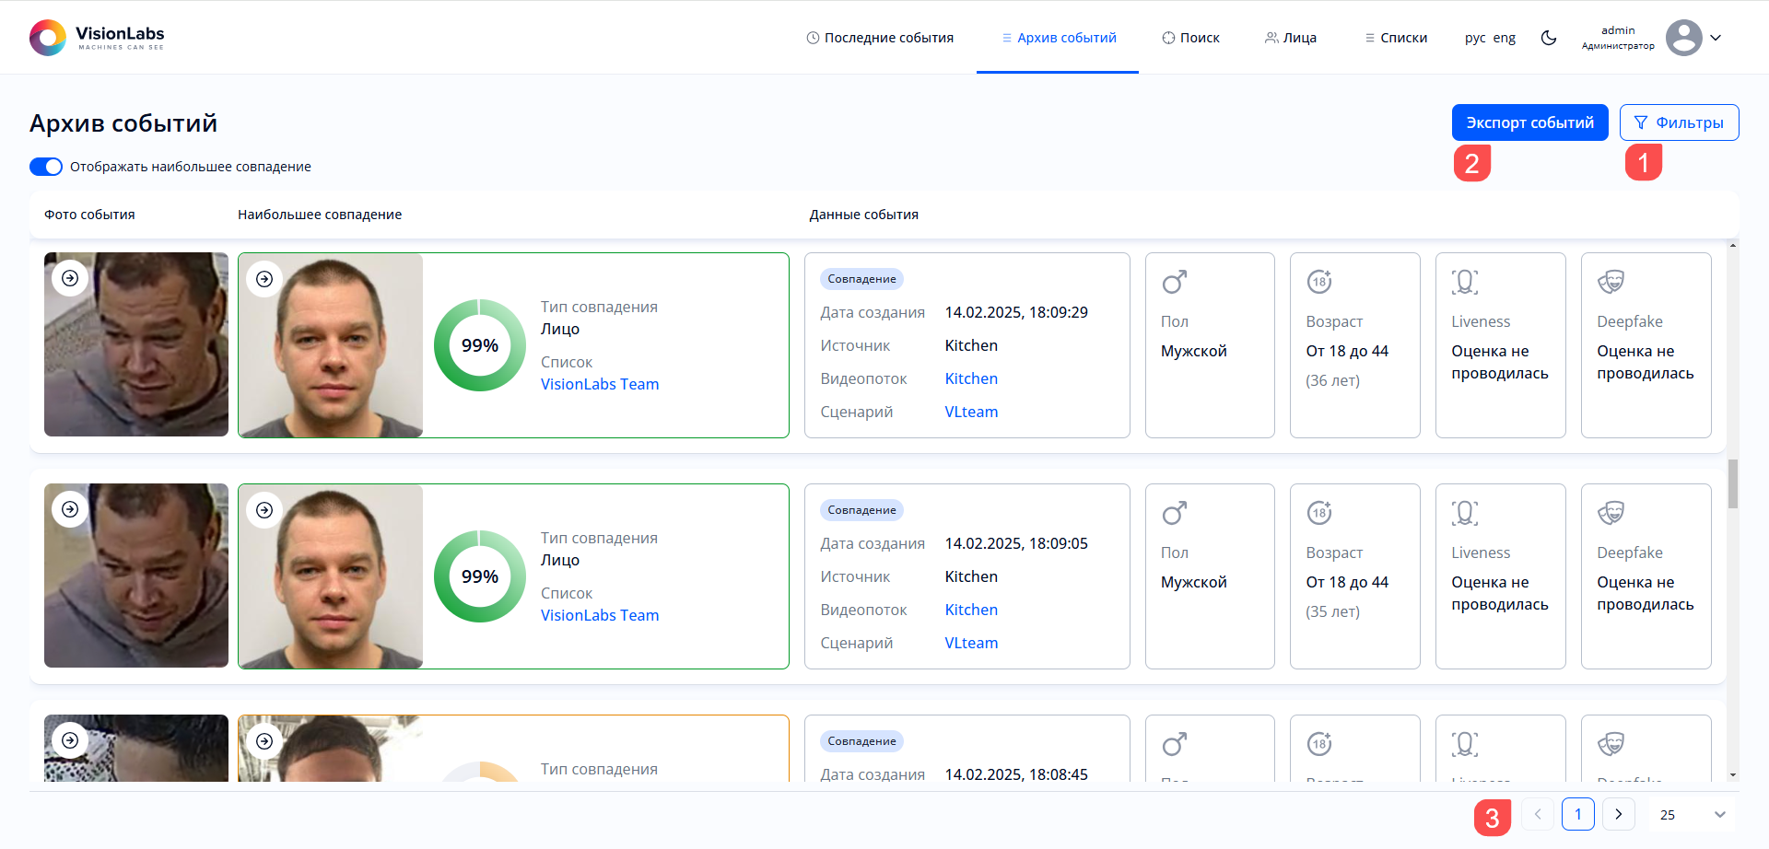Click the date 14.02.2025, 18:09:05
This screenshot has height=849, width=1769.
point(1016,543)
